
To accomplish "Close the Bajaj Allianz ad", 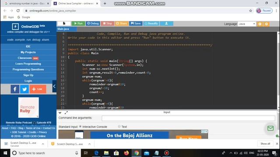I will (206, 132).
